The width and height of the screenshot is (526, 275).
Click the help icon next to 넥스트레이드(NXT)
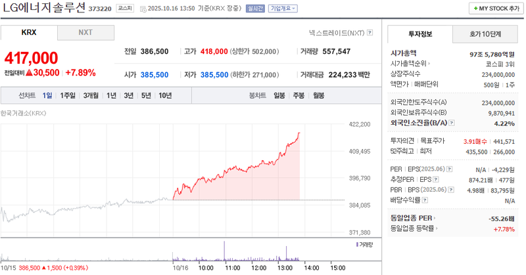pos(370,32)
